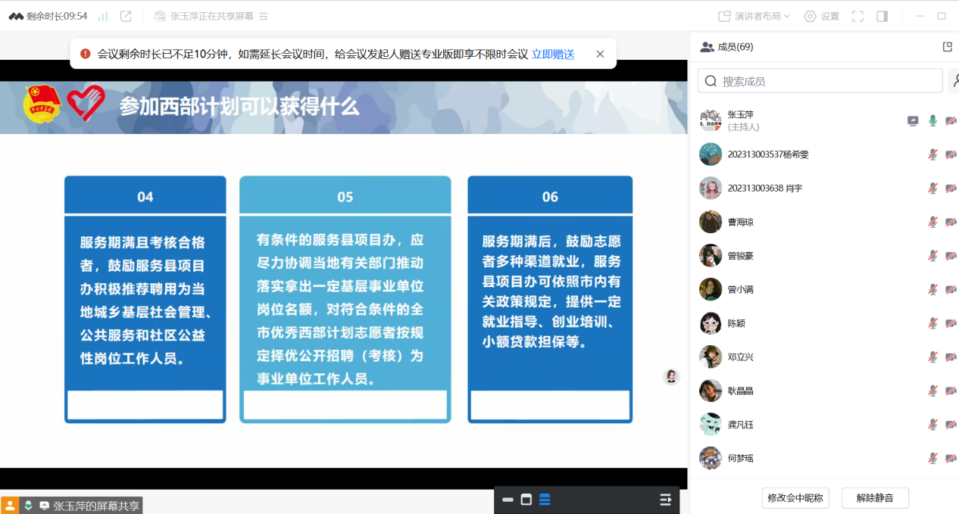Toggle muted microphone for 202313003537杨希雯
Image resolution: width=959 pixels, height=514 pixels.
[x=932, y=154]
